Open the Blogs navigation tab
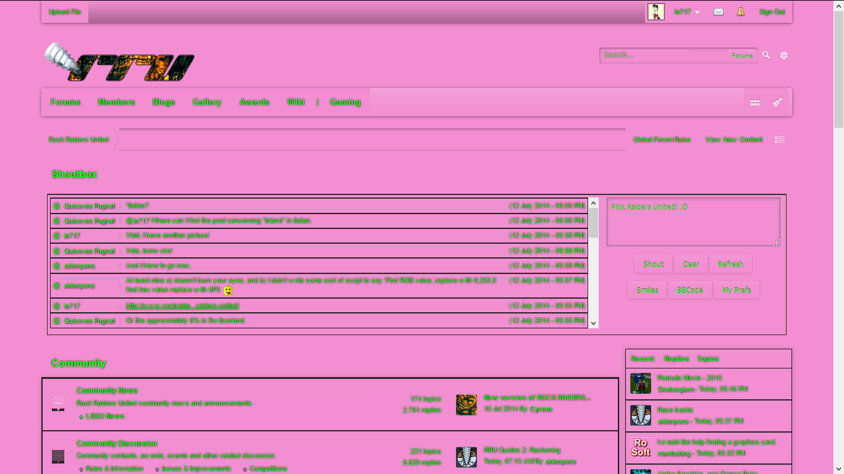The image size is (844, 474). click(164, 102)
